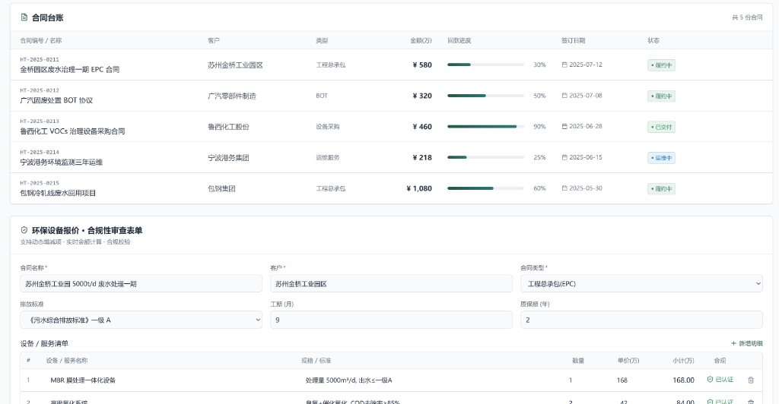
Task: Open contract 广汽固废处置 BOT 协议
Action: (x=56, y=100)
